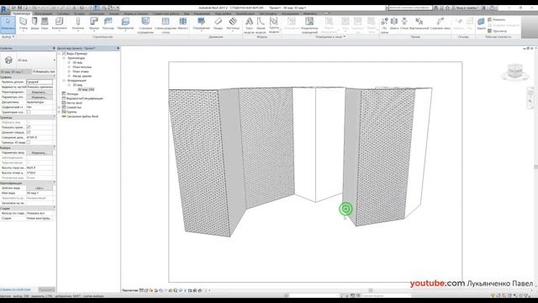538x303 pixels.
Task: Select the Stair (Лестница) tool
Action: click(233, 24)
